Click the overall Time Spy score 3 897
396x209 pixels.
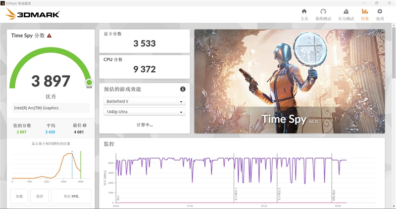coord(51,81)
